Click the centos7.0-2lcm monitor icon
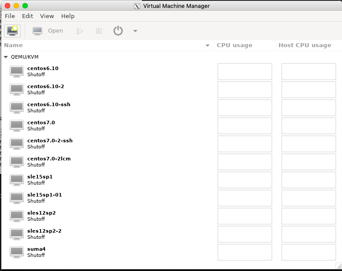This screenshot has width=342, height=271. point(17,162)
